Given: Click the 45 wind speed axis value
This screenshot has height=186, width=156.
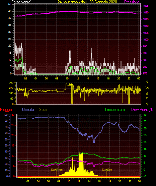Looking at the screenshot, I should click(x=10, y=11).
